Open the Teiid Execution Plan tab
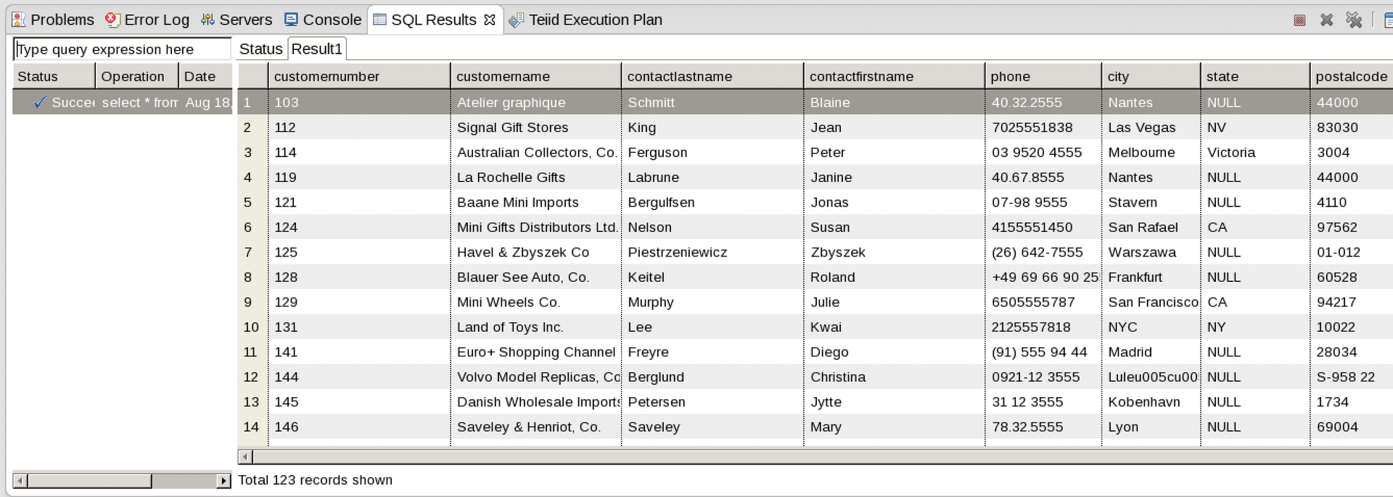The image size is (1393, 497). (595, 20)
